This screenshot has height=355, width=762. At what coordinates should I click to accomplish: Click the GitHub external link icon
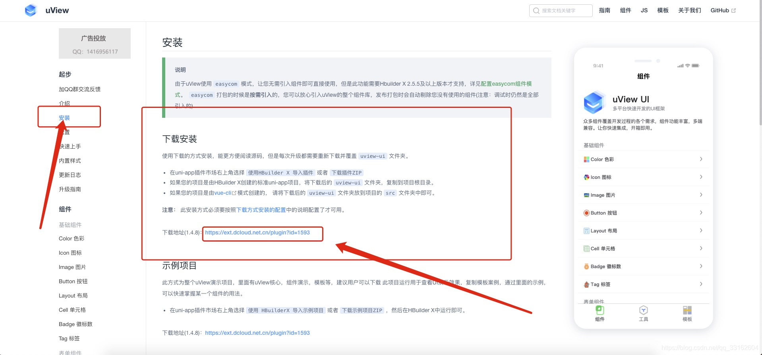[x=733, y=11]
